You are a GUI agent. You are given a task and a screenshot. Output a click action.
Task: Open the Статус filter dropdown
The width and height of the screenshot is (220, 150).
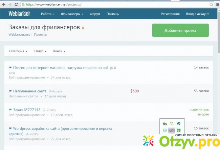tap(40, 51)
